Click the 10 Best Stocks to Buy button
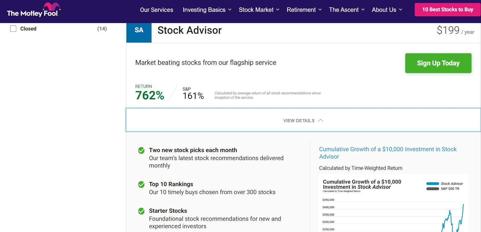The height and width of the screenshot is (232, 481). tap(448, 9)
